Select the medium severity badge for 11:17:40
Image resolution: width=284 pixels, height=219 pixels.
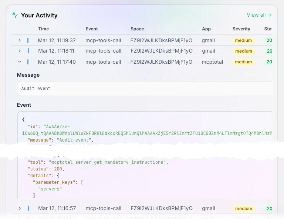pos(243,62)
